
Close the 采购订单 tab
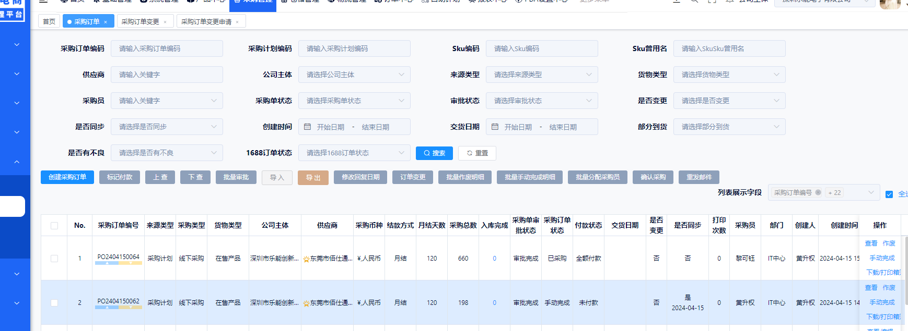point(106,22)
